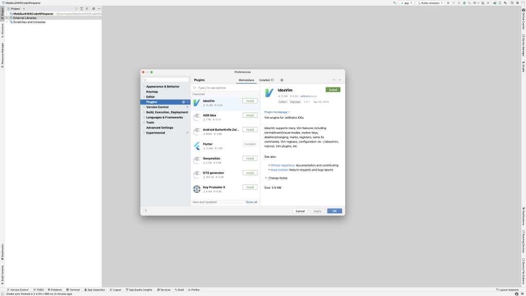
Task: Select the Keymap settings item
Action: point(152,91)
